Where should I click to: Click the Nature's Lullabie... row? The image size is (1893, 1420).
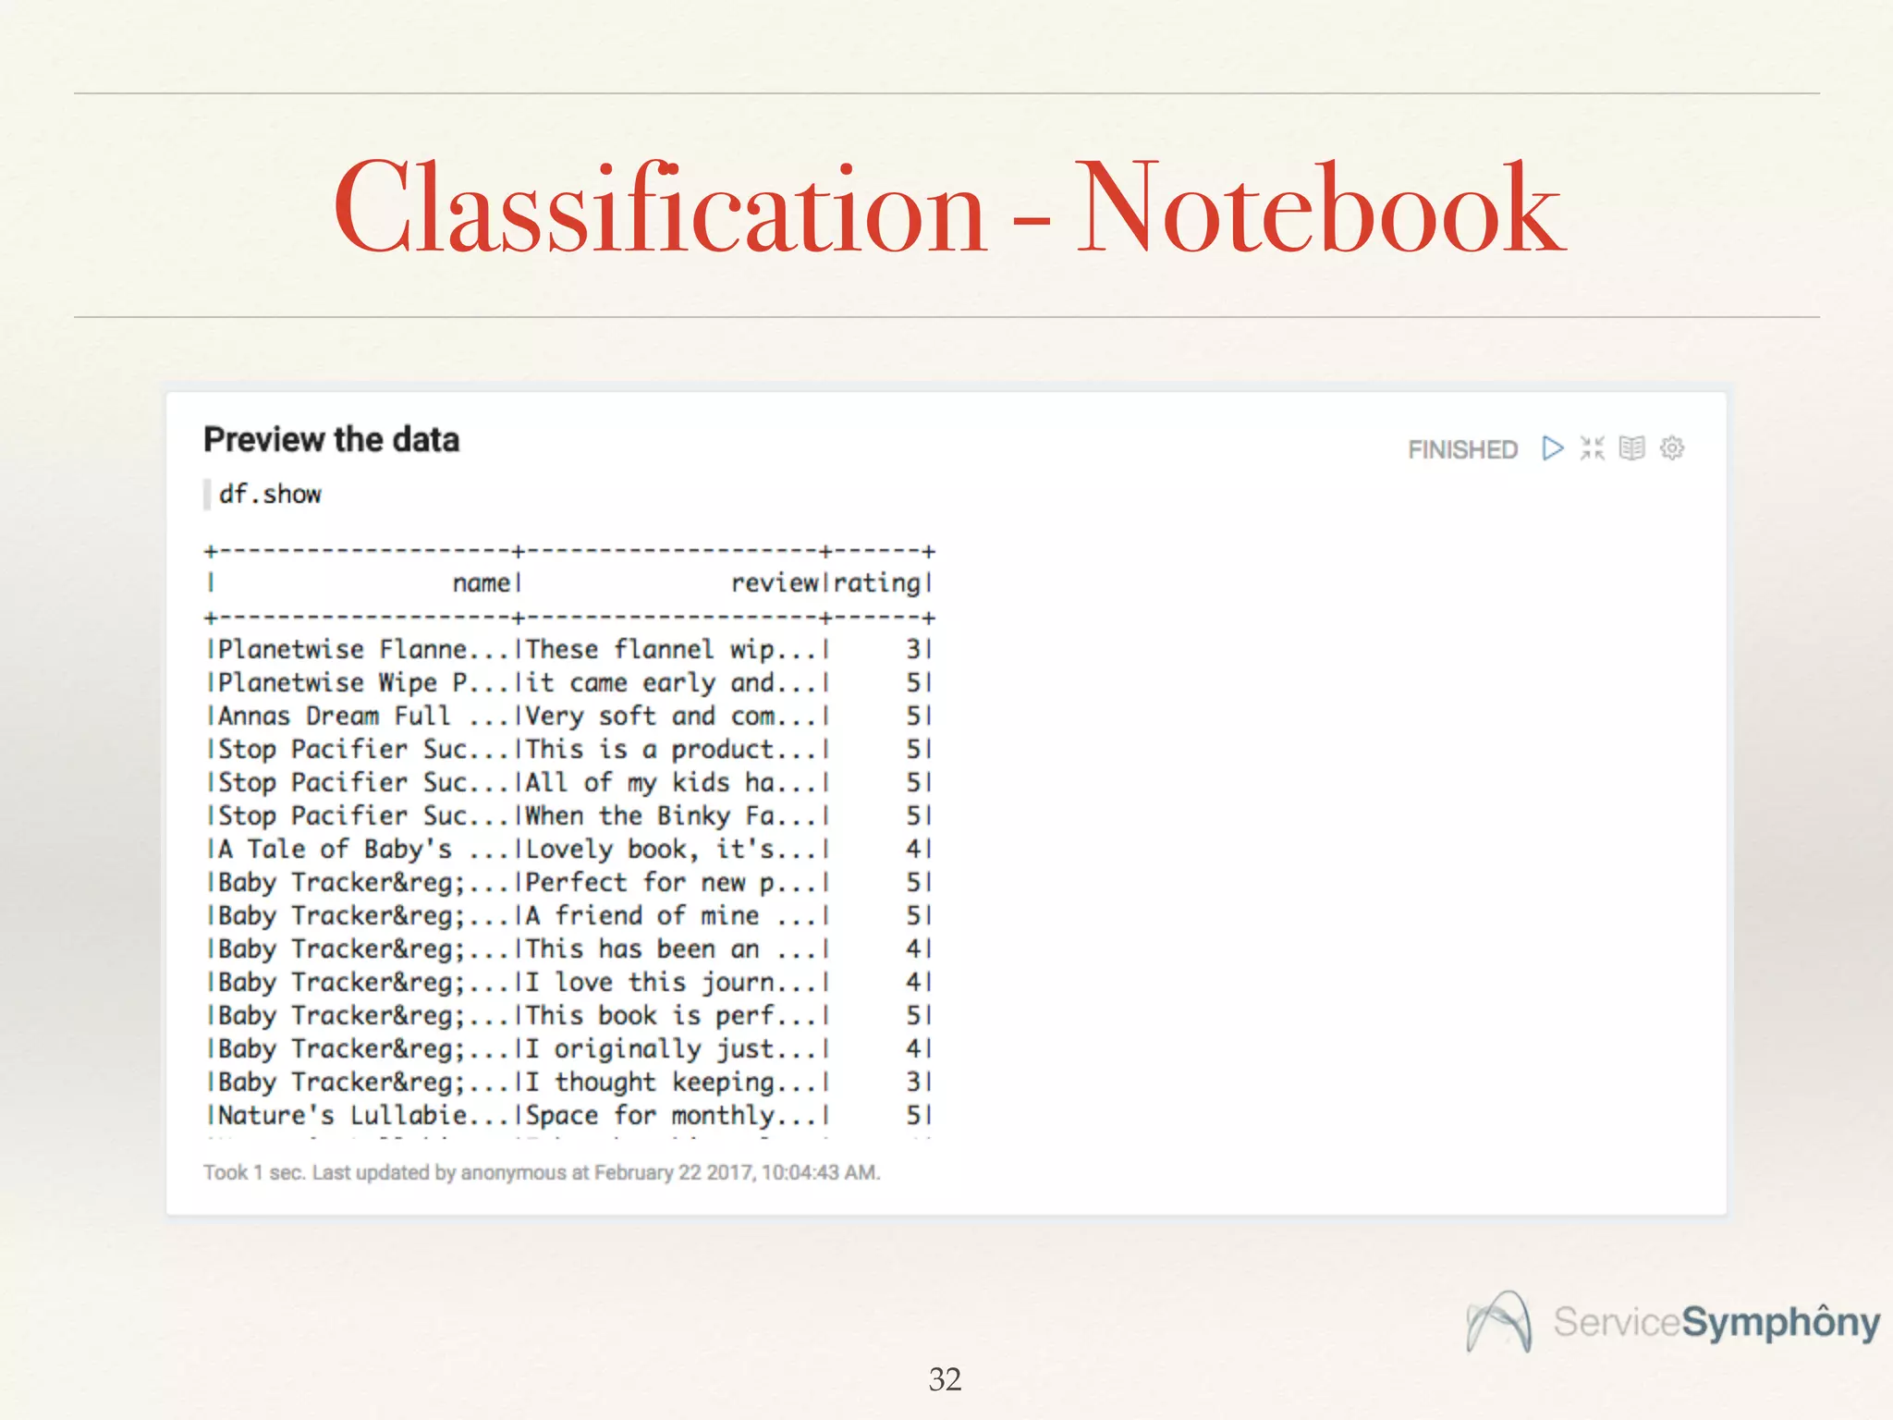pos(362,1115)
